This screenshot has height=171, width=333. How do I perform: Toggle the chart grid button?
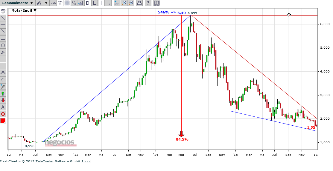click(67, 3)
